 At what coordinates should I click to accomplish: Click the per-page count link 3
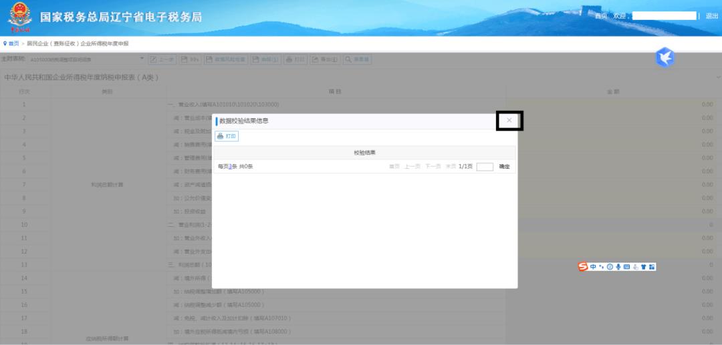230,167
